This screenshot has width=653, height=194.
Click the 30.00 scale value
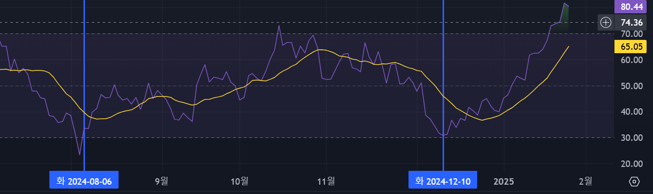(x=631, y=138)
